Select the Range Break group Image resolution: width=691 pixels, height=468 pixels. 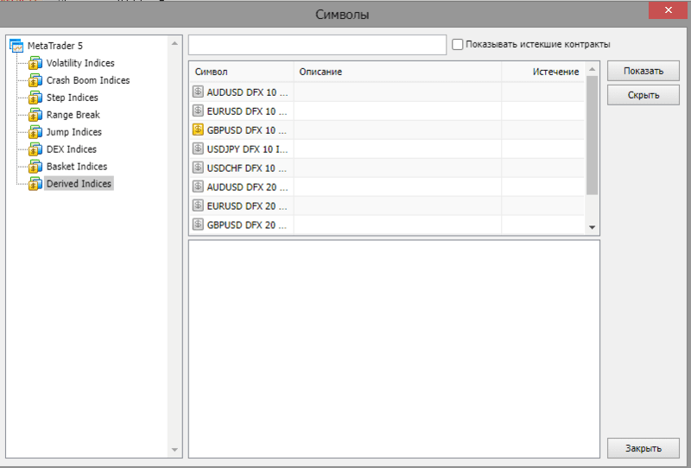[x=73, y=115]
